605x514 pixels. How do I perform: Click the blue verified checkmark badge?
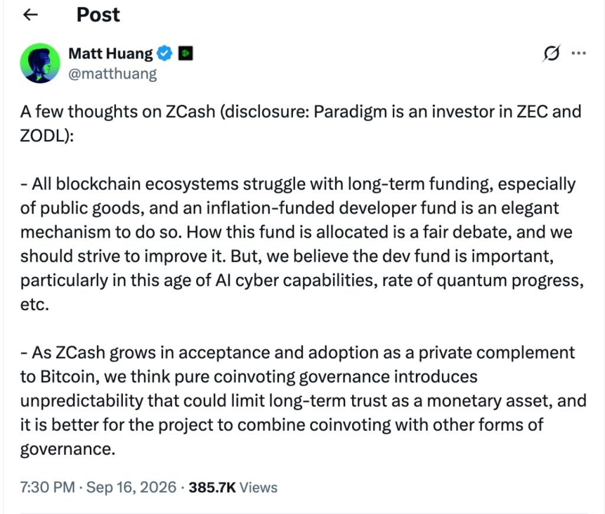point(165,53)
